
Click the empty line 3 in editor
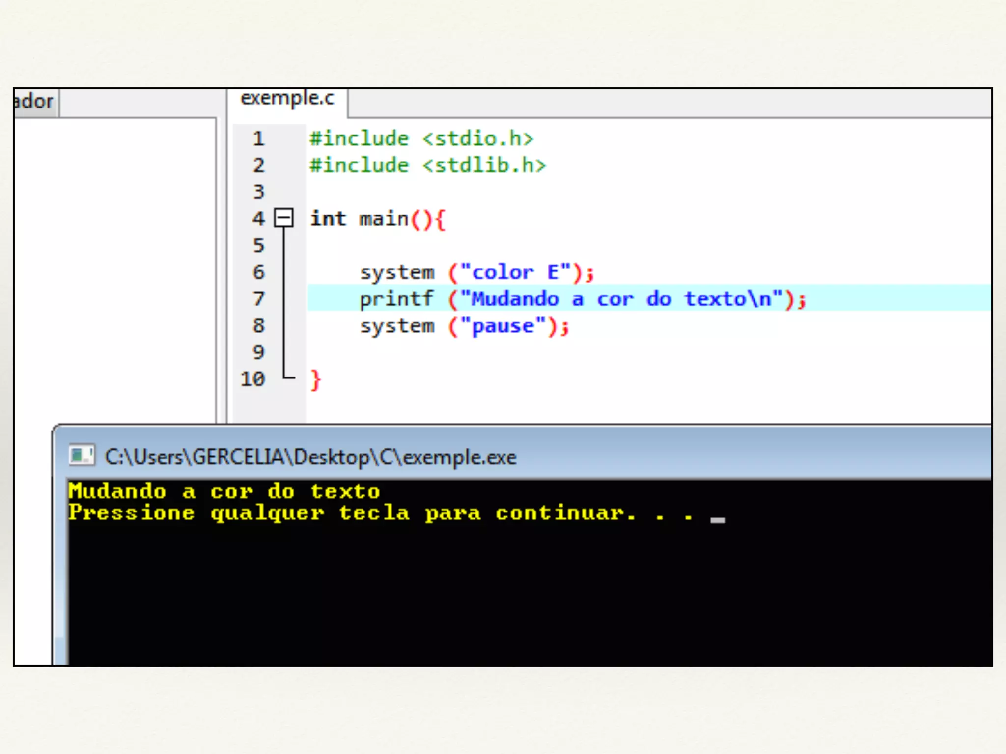pyautogui.click(x=442, y=192)
